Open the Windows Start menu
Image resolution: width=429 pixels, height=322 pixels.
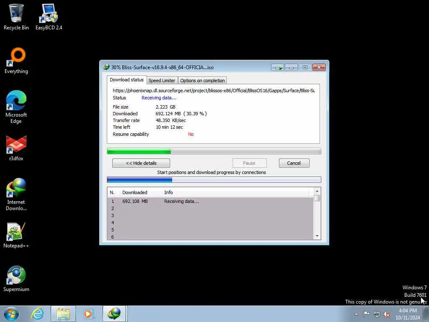pyautogui.click(x=11, y=314)
